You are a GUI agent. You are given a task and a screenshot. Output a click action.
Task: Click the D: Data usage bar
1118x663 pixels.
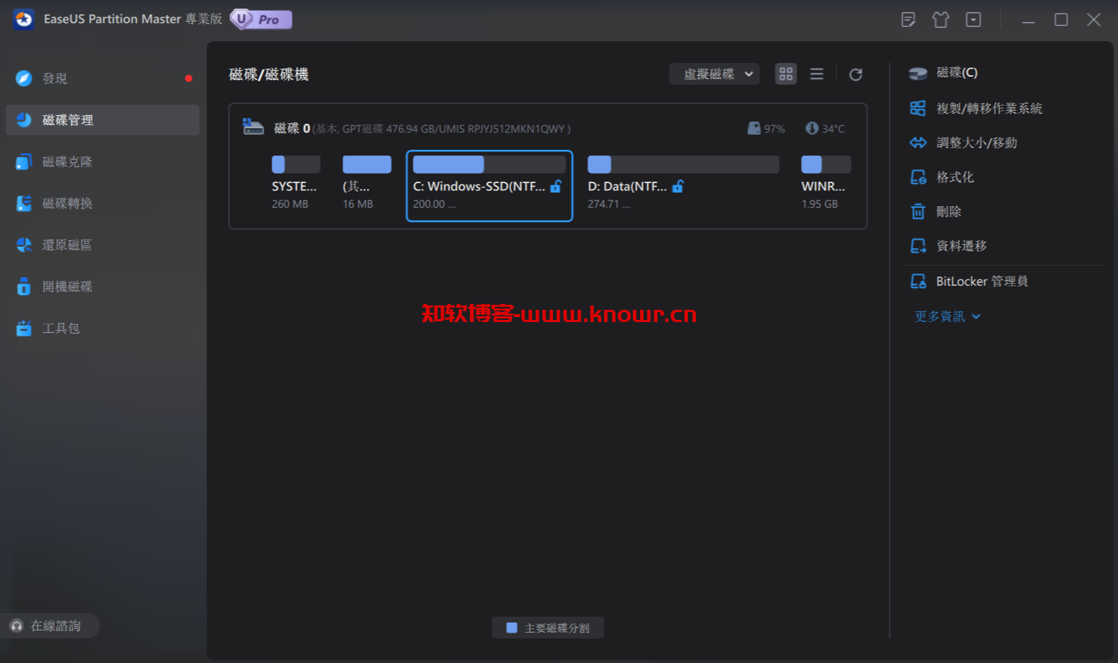tap(684, 164)
